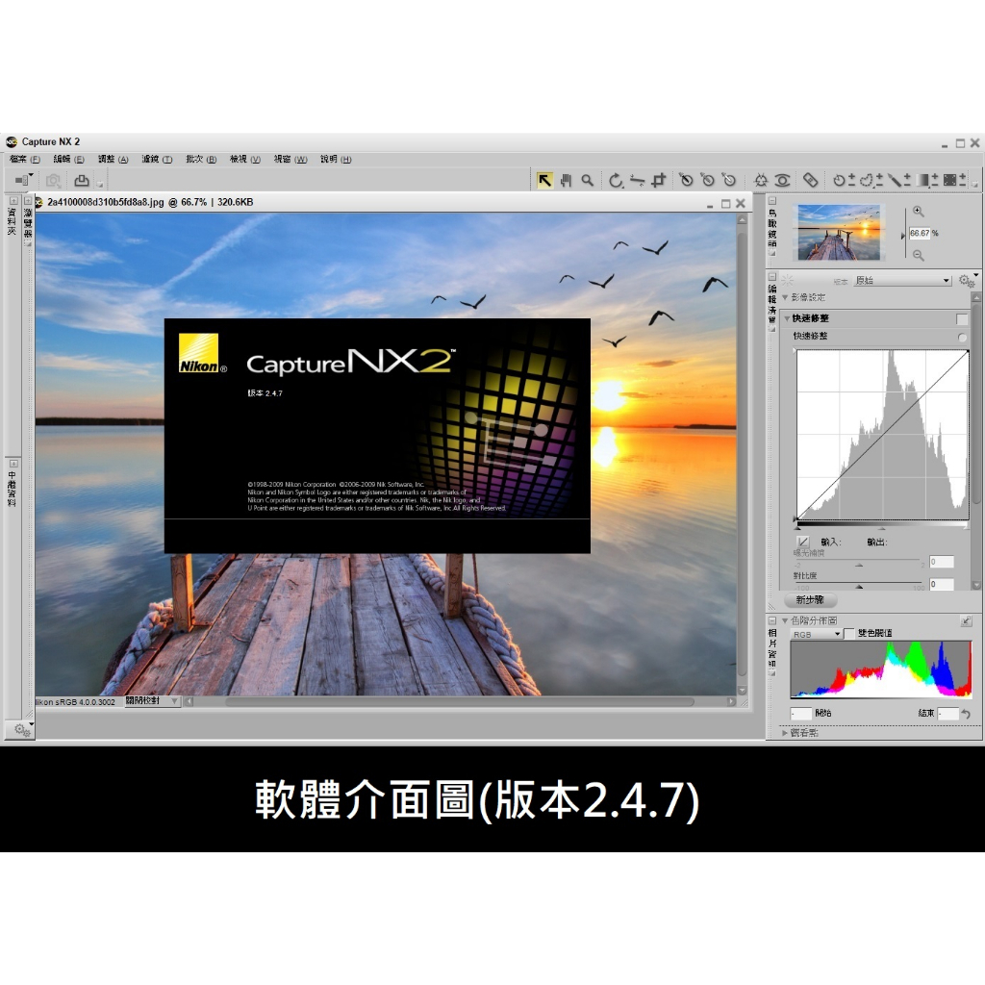The height and width of the screenshot is (985, 985).
Task: Click the contrast slider handle
Action: coord(859,587)
